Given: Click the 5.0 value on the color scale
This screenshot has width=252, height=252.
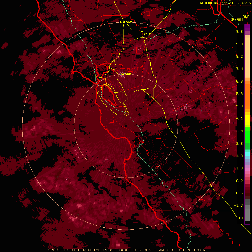Looking at the screenshot, I should click(x=239, y=106).
